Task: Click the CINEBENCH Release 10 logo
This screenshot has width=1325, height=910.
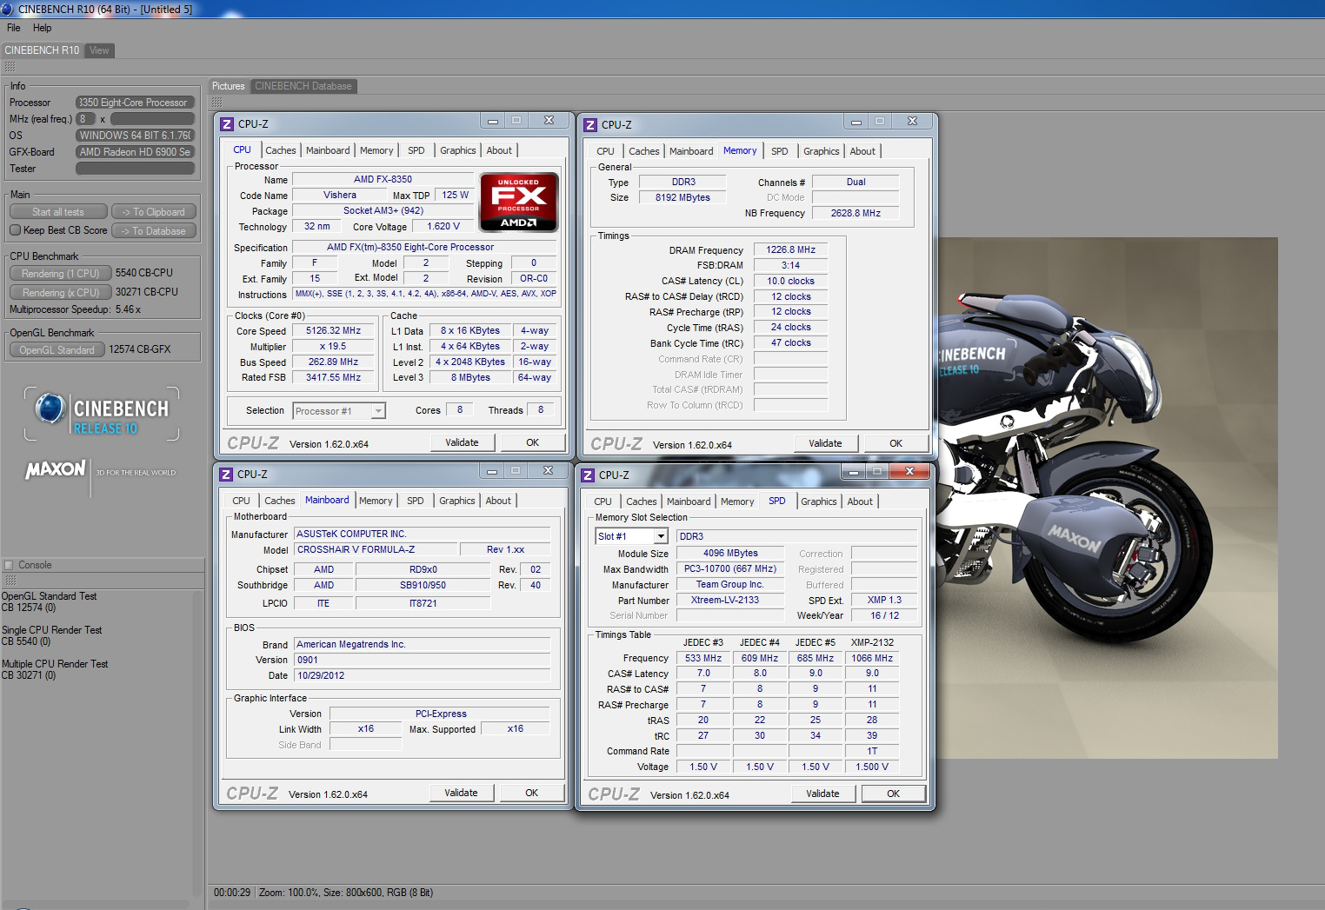Action: 102,415
